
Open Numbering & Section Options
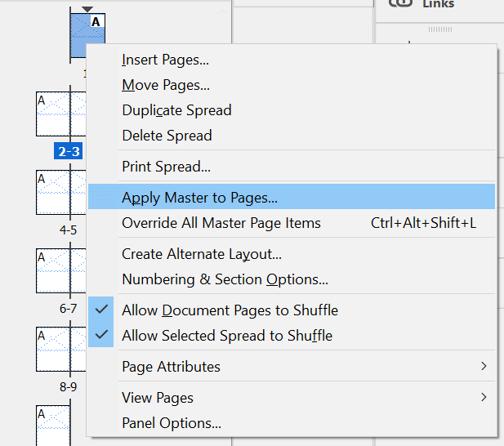pos(225,279)
